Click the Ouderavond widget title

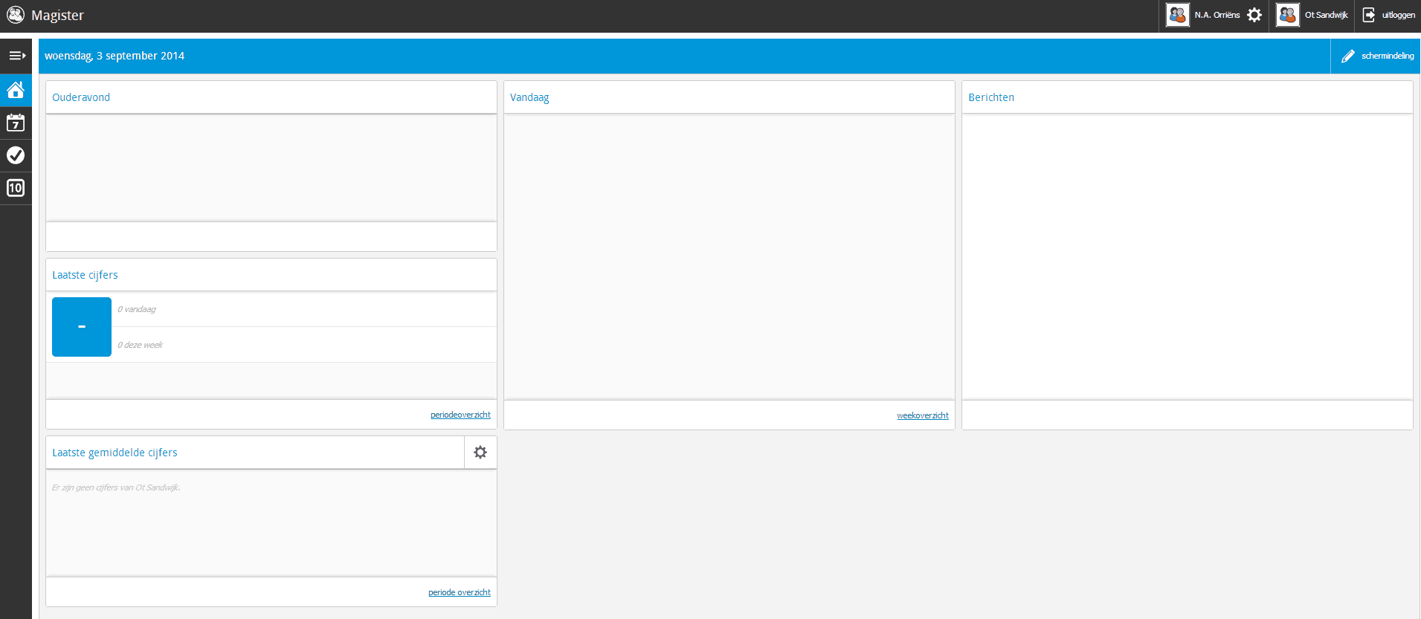point(81,97)
